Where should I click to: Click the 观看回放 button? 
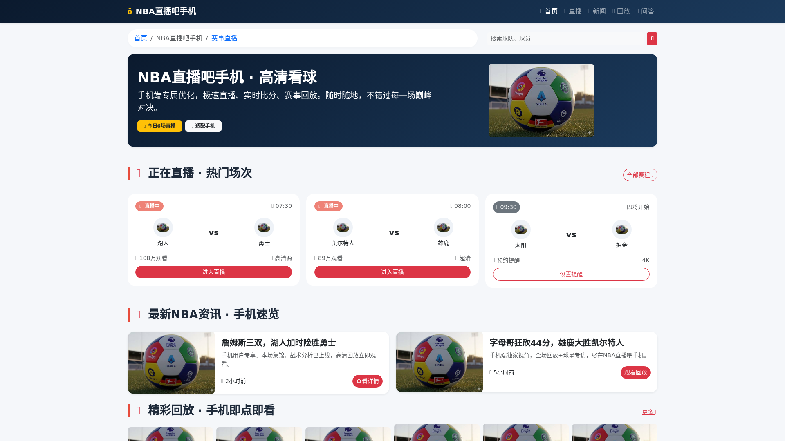pyautogui.click(x=636, y=373)
